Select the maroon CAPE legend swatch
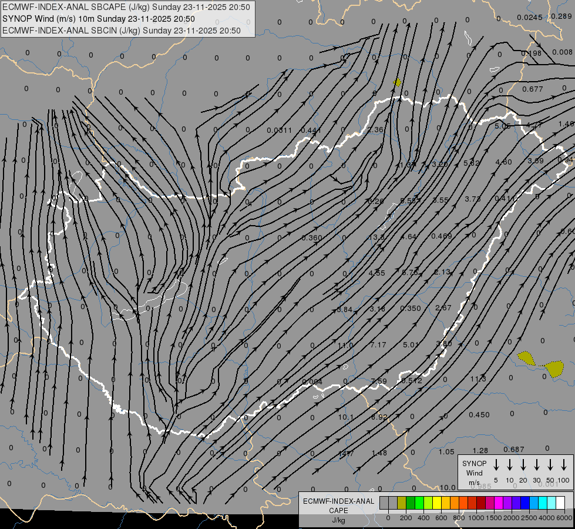Image resolution: width=575 pixels, height=529 pixels. pyautogui.click(x=481, y=503)
